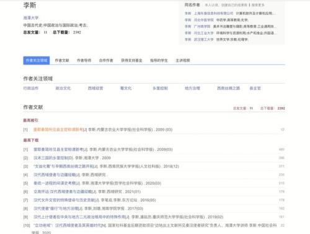Open the 县主官 focus area
Image resolution: width=310 pixels, height=234 pixels.
pyautogui.click(x=255, y=89)
